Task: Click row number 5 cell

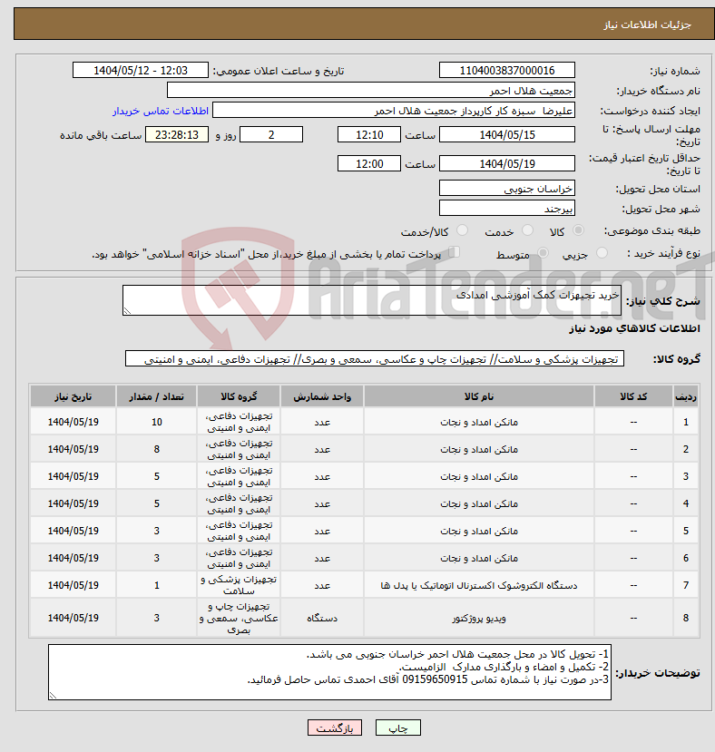Action: tap(686, 531)
